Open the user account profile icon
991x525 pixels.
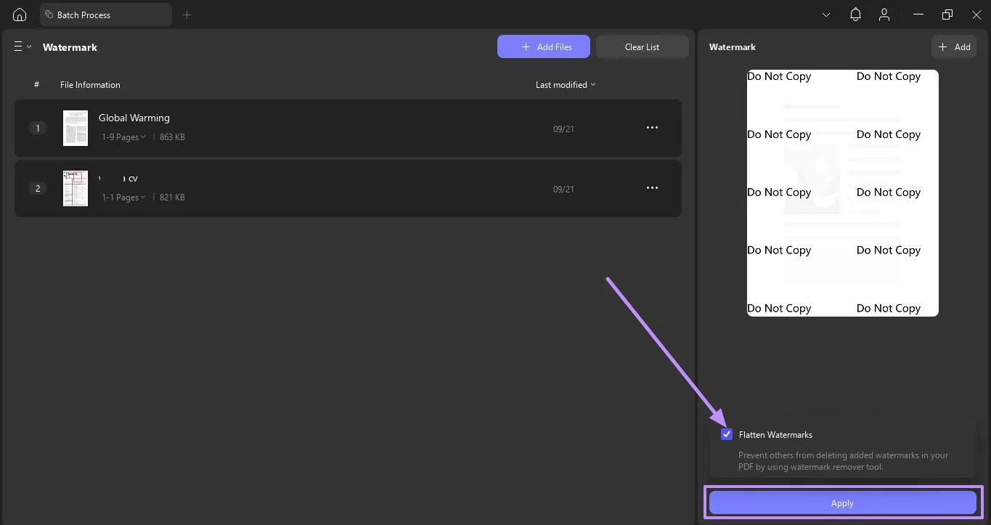(x=884, y=15)
